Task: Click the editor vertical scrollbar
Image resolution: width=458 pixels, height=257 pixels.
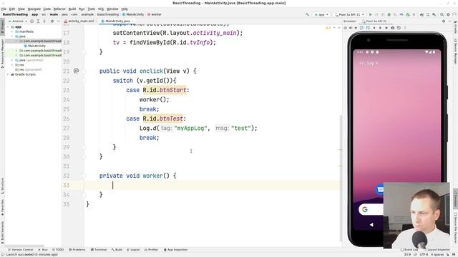Action: (x=341, y=178)
